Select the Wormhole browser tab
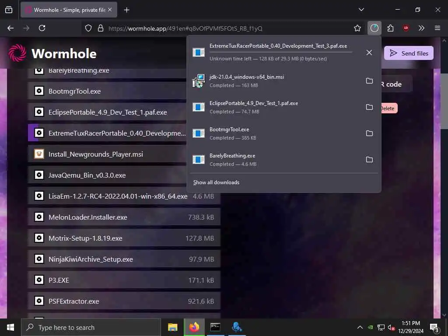Image resolution: width=448 pixels, height=336 pixels. coord(69,10)
